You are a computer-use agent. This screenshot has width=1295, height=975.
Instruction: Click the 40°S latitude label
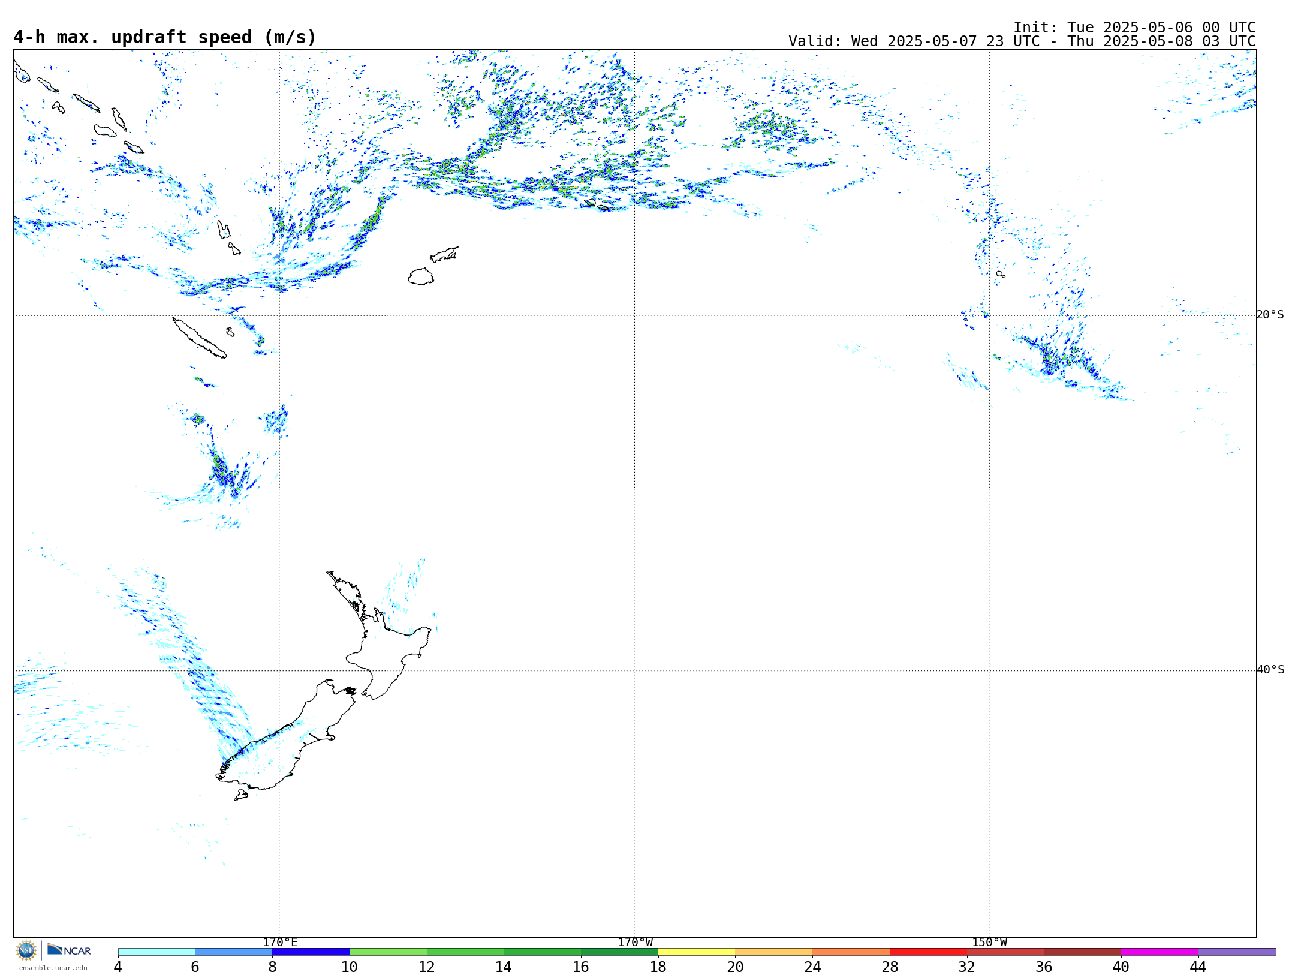click(x=1270, y=670)
